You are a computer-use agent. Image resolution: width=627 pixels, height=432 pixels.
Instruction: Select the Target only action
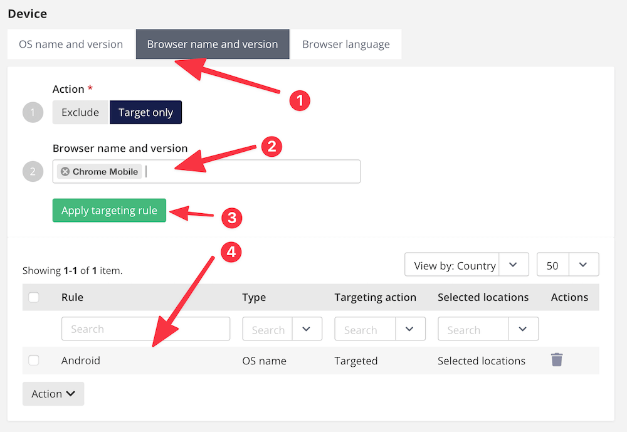tap(145, 112)
